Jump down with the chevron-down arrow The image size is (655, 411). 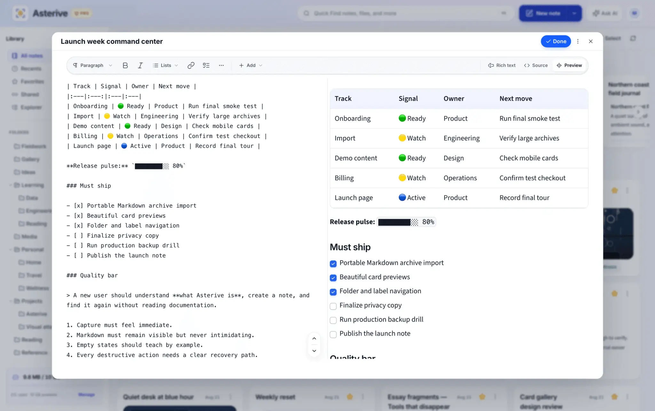point(314,351)
